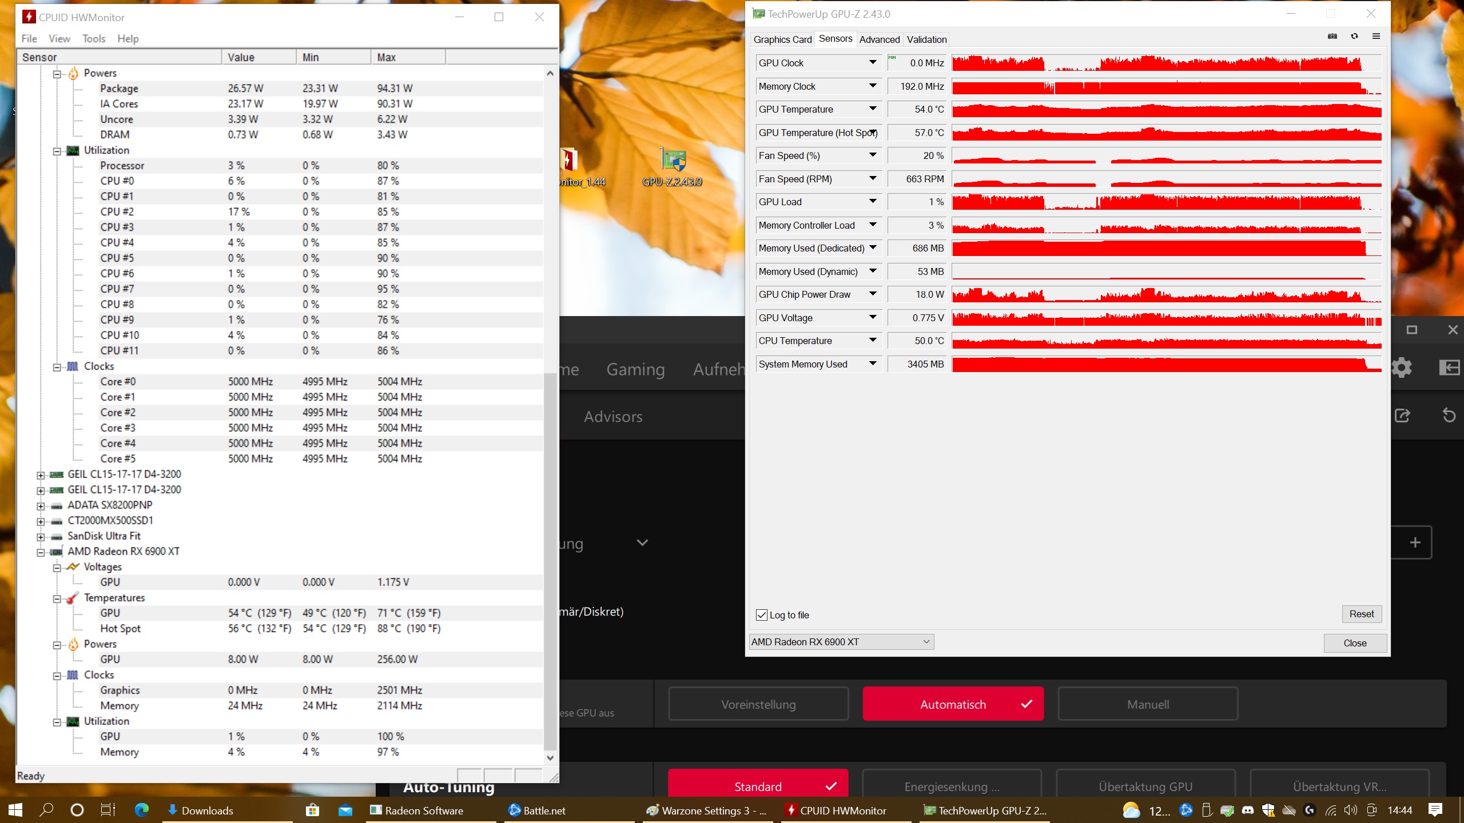Switch to the Graphics Card tab
Screen dimensions: 1464x823
coord(782,39)
